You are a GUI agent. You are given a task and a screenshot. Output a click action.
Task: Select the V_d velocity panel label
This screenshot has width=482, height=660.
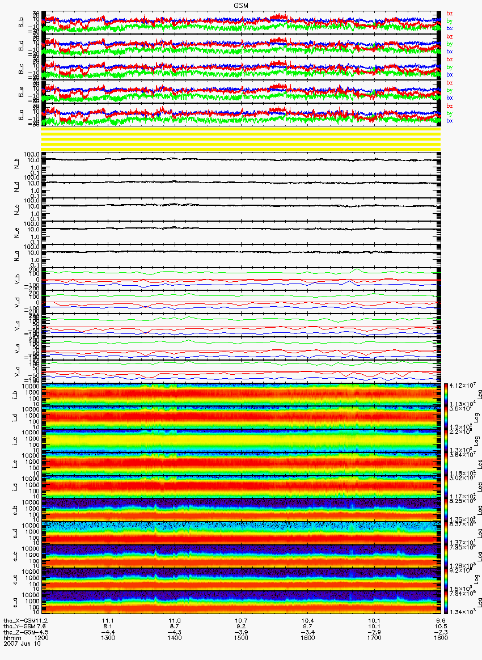pos(17,302)
